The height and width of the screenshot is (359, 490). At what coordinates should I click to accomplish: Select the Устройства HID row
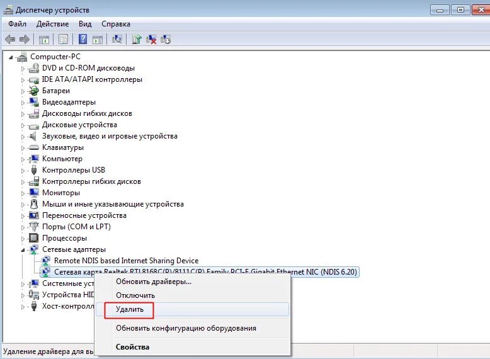[68, 295]
